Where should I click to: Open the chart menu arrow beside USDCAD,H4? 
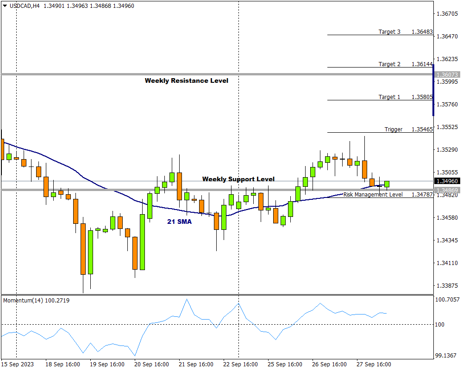point(5,6)
